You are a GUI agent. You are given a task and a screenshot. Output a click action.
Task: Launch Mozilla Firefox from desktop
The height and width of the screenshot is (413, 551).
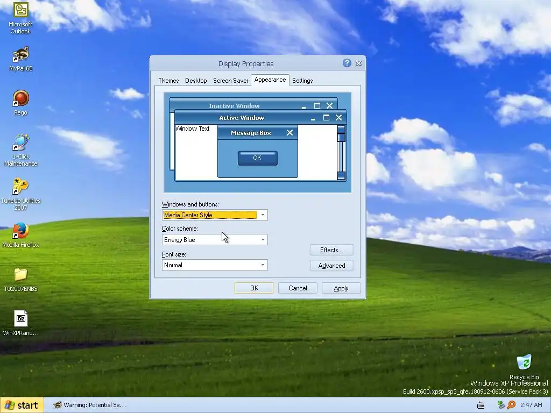click(x=20, y=235)
